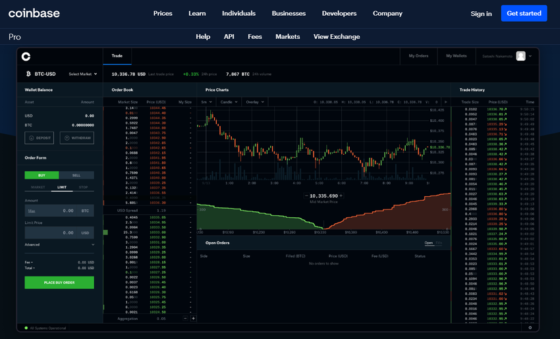The height and width of the screenshot is (339, 560).
Task: Click the Get started button
Action: [524, 13]
